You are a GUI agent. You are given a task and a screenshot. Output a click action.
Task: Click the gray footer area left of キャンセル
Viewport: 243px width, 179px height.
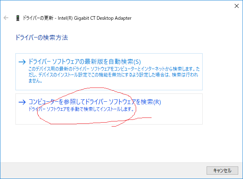99,170
